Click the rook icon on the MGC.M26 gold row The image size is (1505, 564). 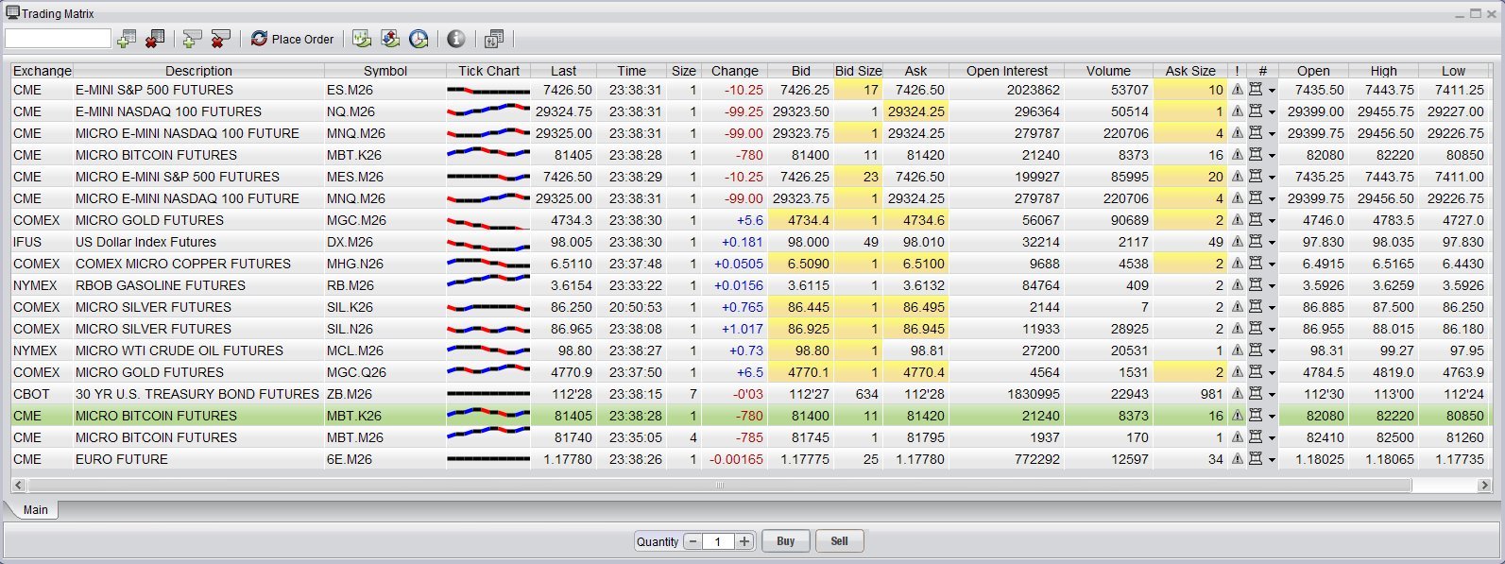pos(1256,220)
